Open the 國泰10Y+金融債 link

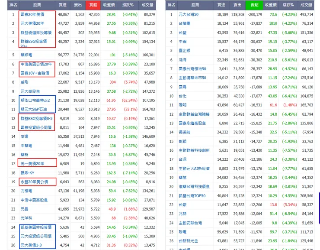(35, 73)
